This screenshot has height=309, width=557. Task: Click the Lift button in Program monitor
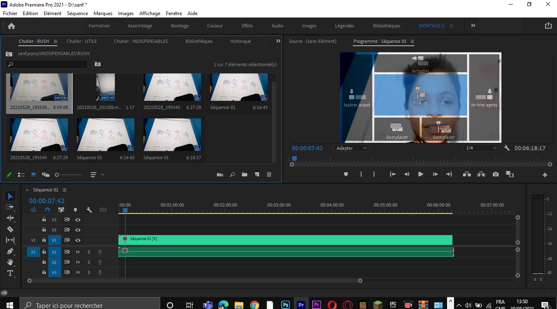[x=467, y=174]
